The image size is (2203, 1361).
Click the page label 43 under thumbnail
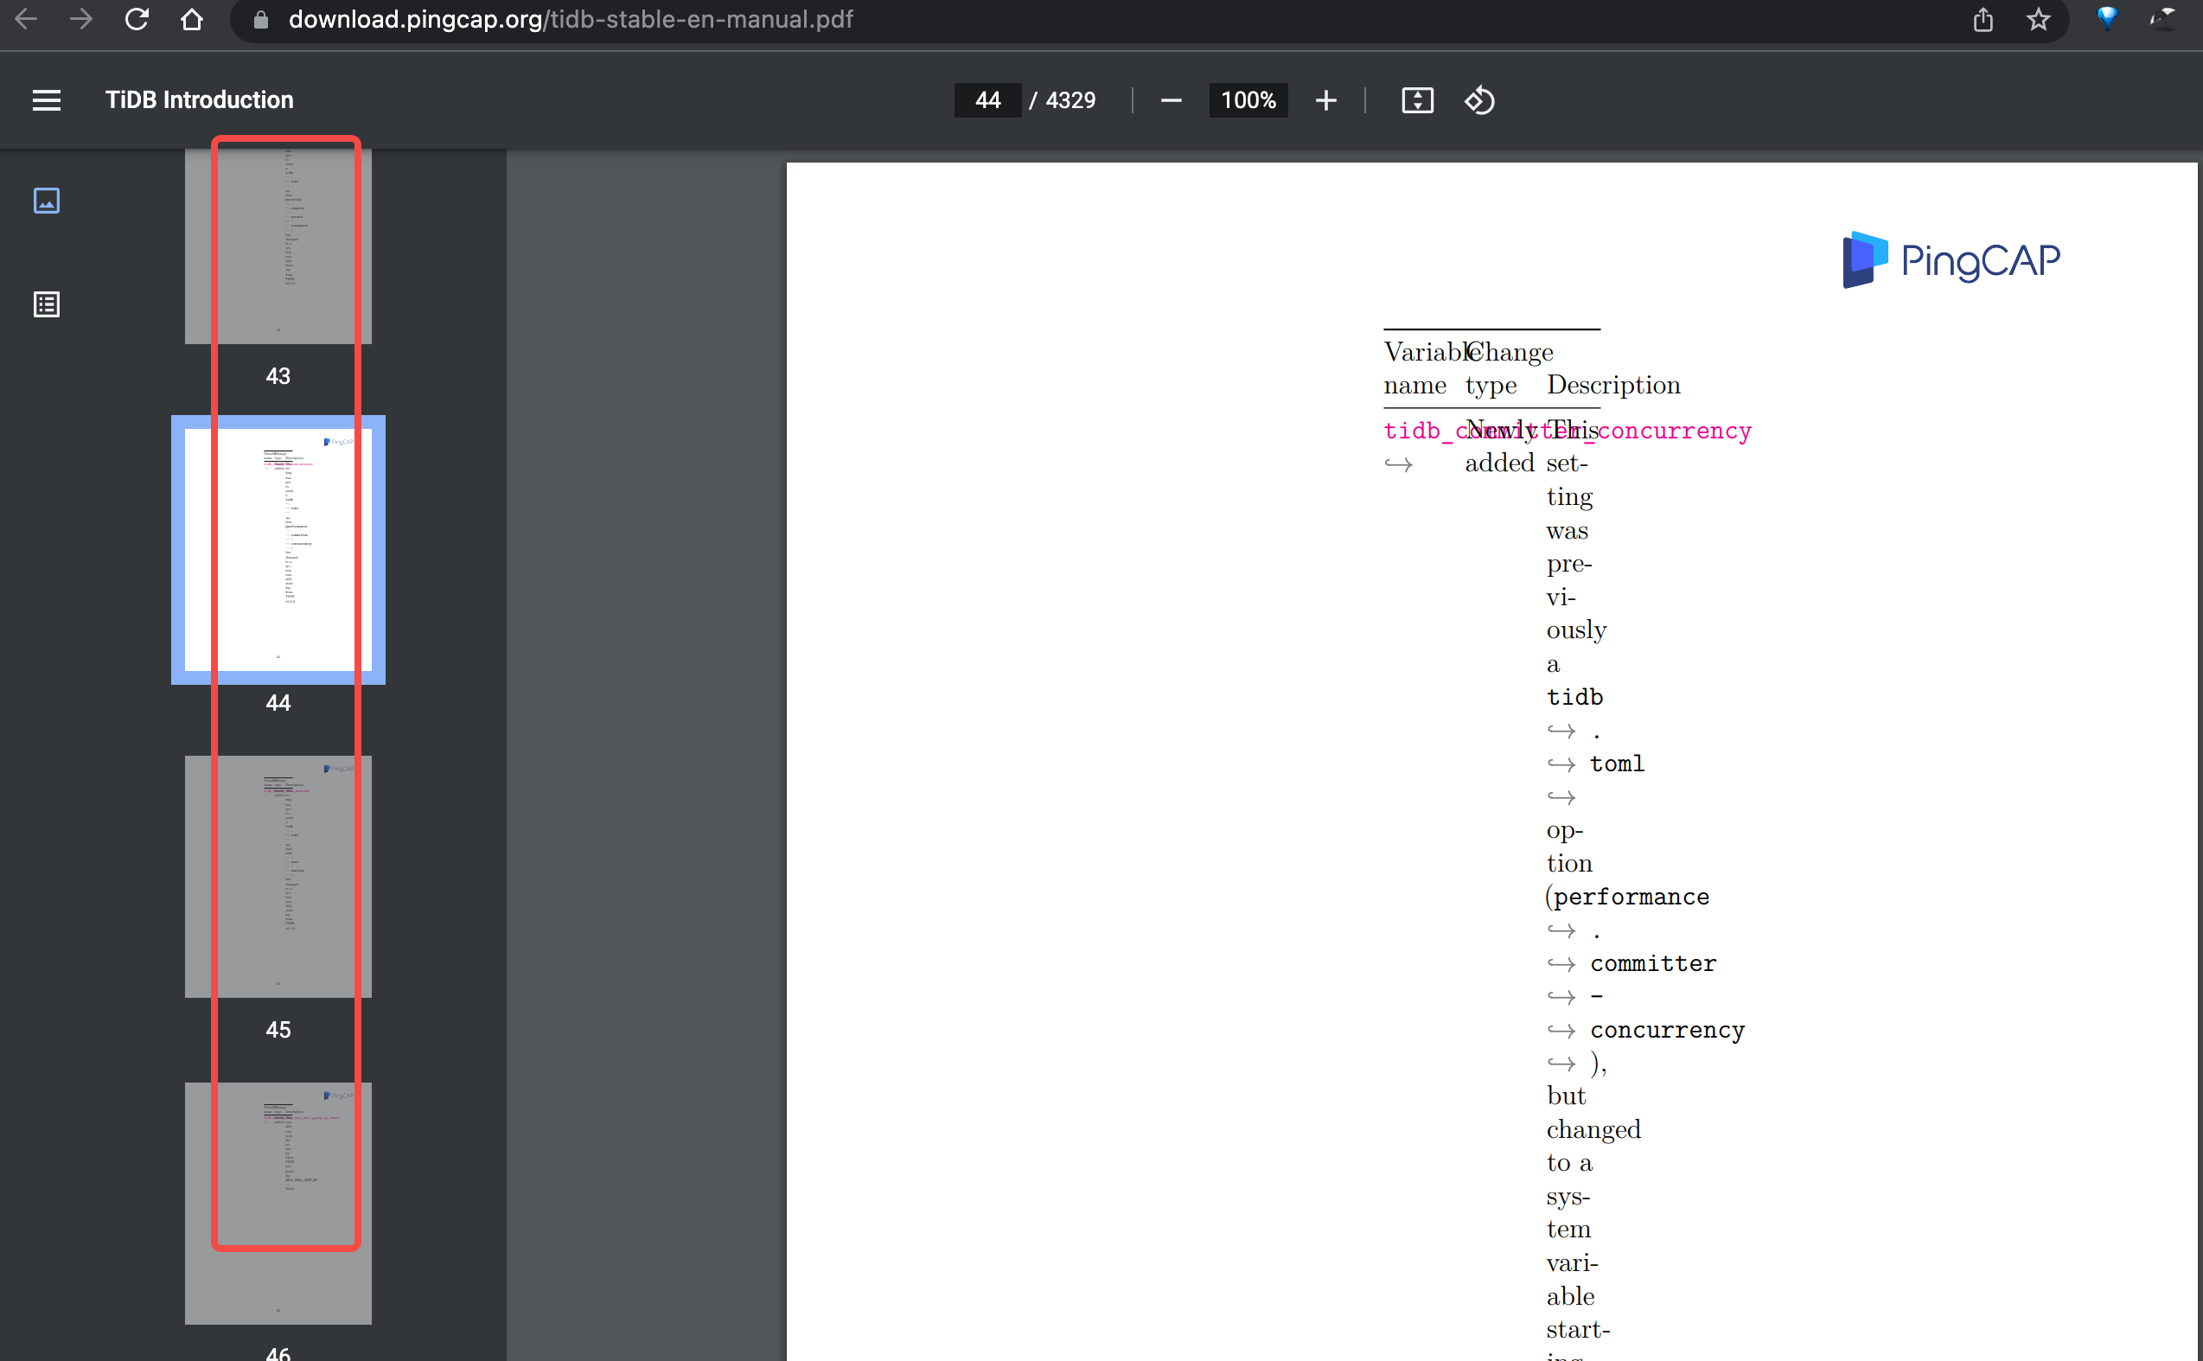pos(278,376)
